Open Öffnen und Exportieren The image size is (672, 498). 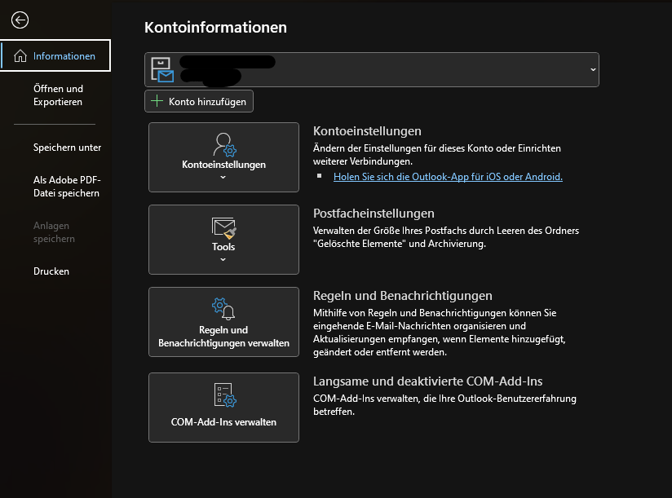pos(58,95)
